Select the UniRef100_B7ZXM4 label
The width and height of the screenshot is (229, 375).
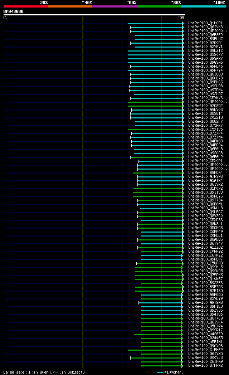[205, 137]
